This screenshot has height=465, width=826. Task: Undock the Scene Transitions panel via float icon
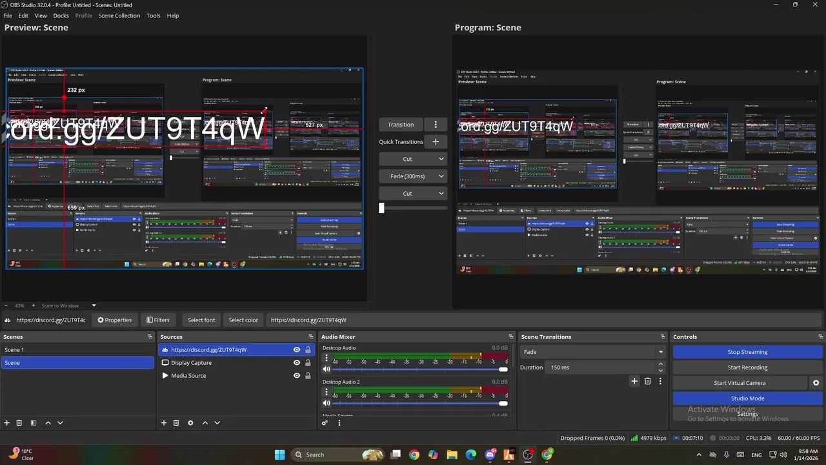(x=663, y=337)
